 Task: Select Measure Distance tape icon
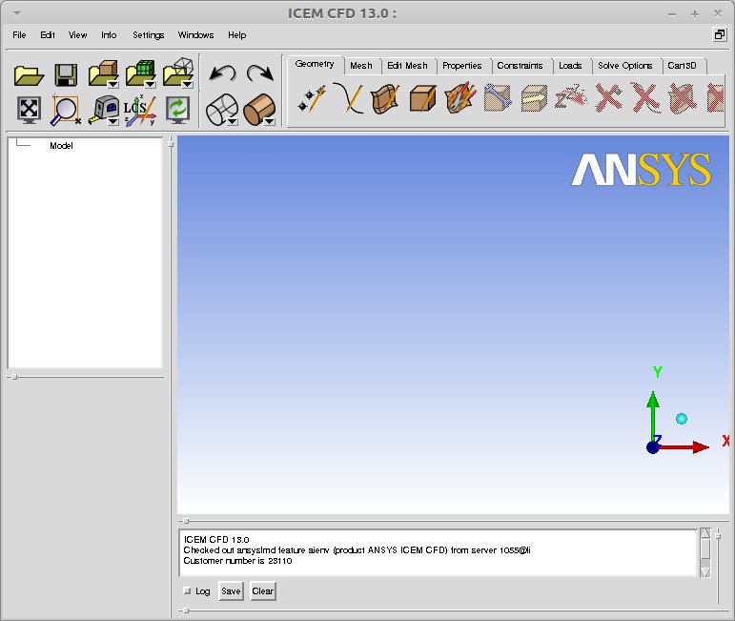103,110
